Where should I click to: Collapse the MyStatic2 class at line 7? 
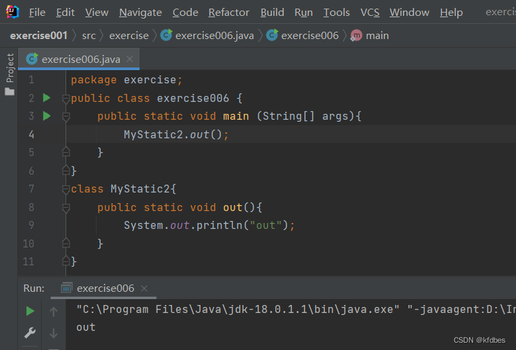(x=65, y=189)
